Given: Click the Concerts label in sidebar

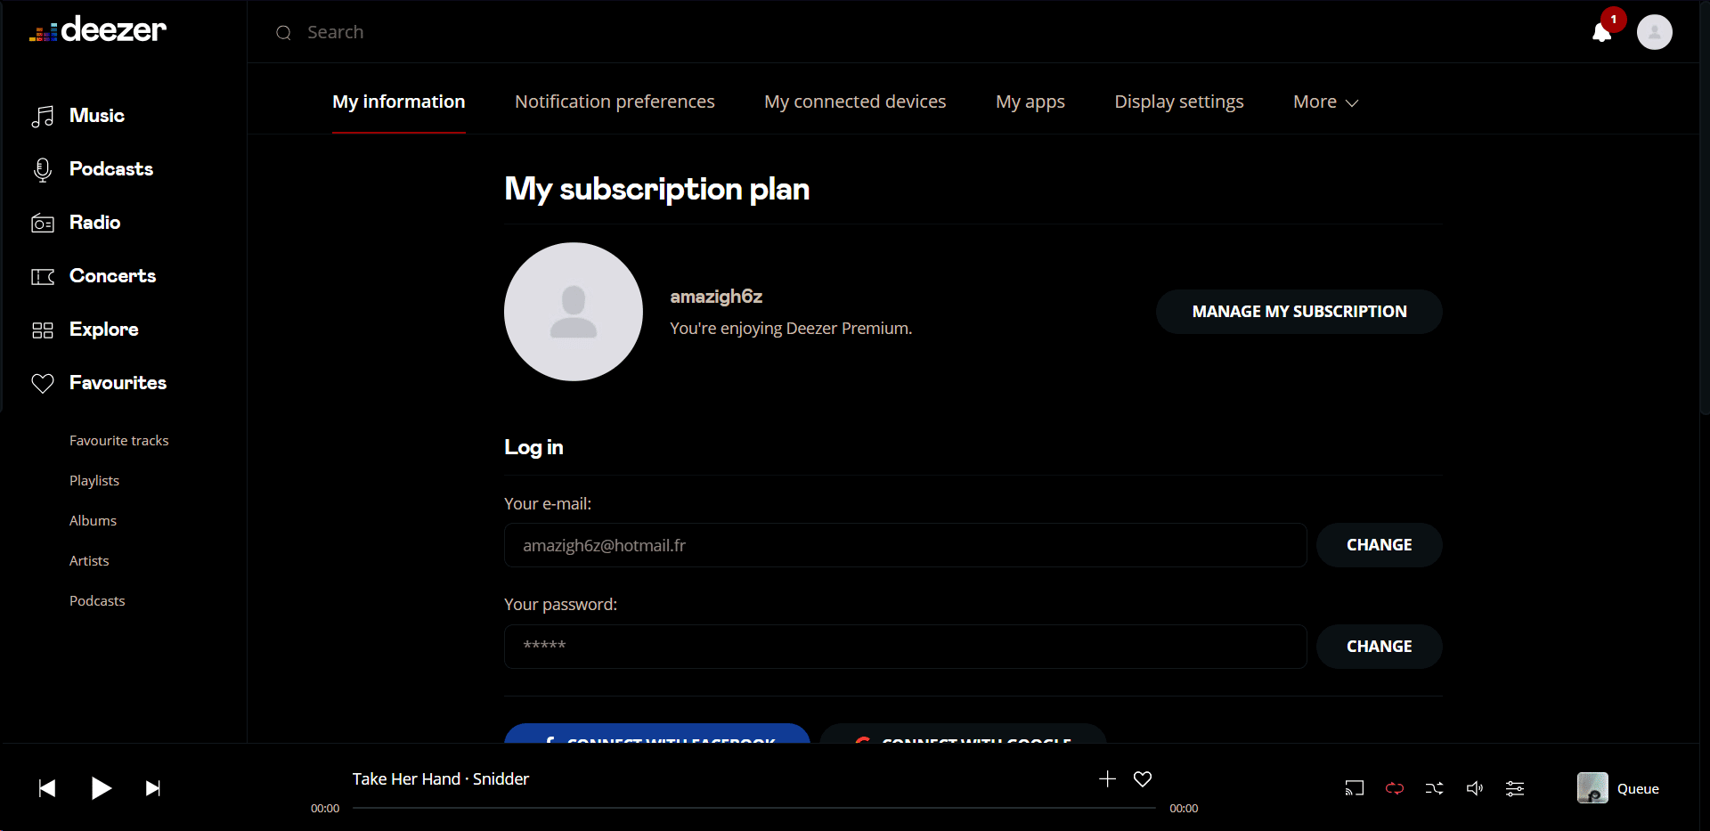Looking at the screenshot, I should [x=113, y=276].
